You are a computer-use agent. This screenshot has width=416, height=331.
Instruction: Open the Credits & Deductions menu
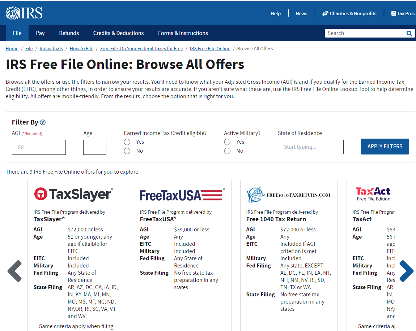(x=118, y=33)
